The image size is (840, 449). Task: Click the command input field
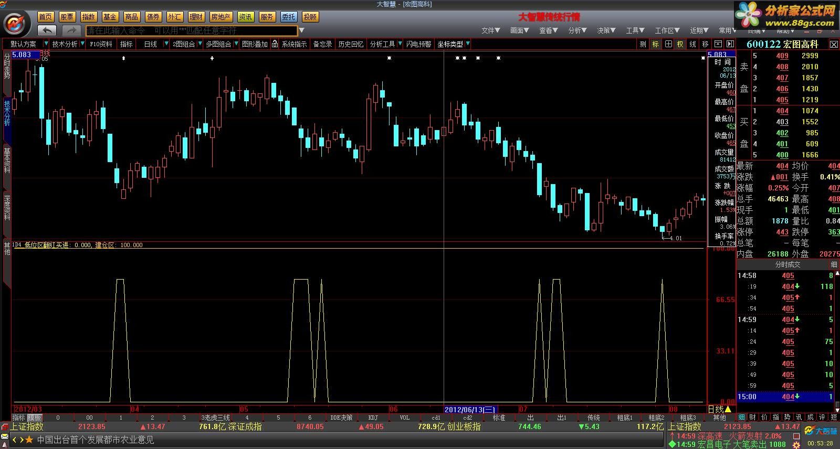click(x=192, y=30)
